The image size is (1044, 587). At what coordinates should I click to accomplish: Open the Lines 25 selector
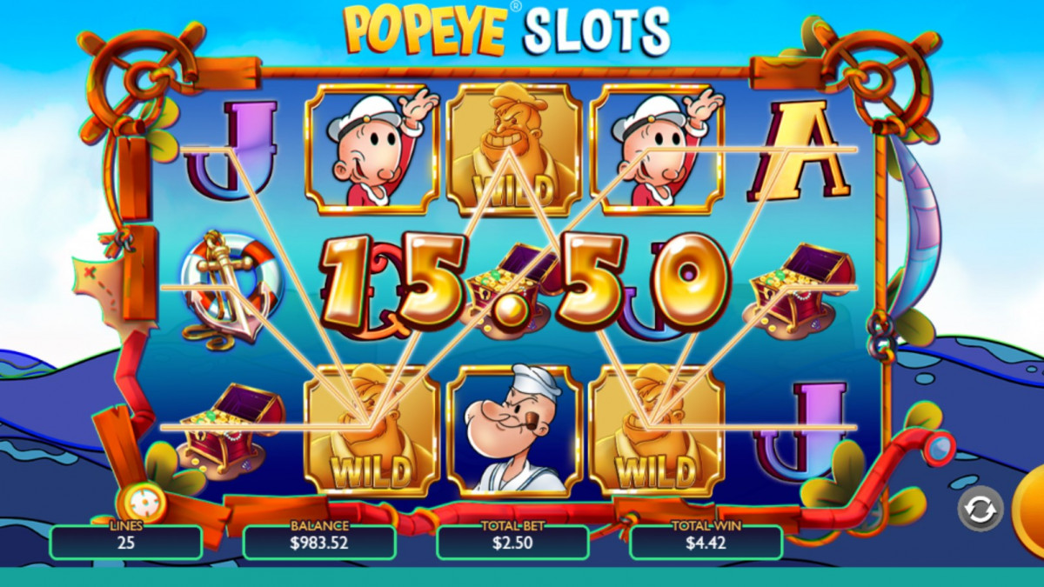point(126,542)
